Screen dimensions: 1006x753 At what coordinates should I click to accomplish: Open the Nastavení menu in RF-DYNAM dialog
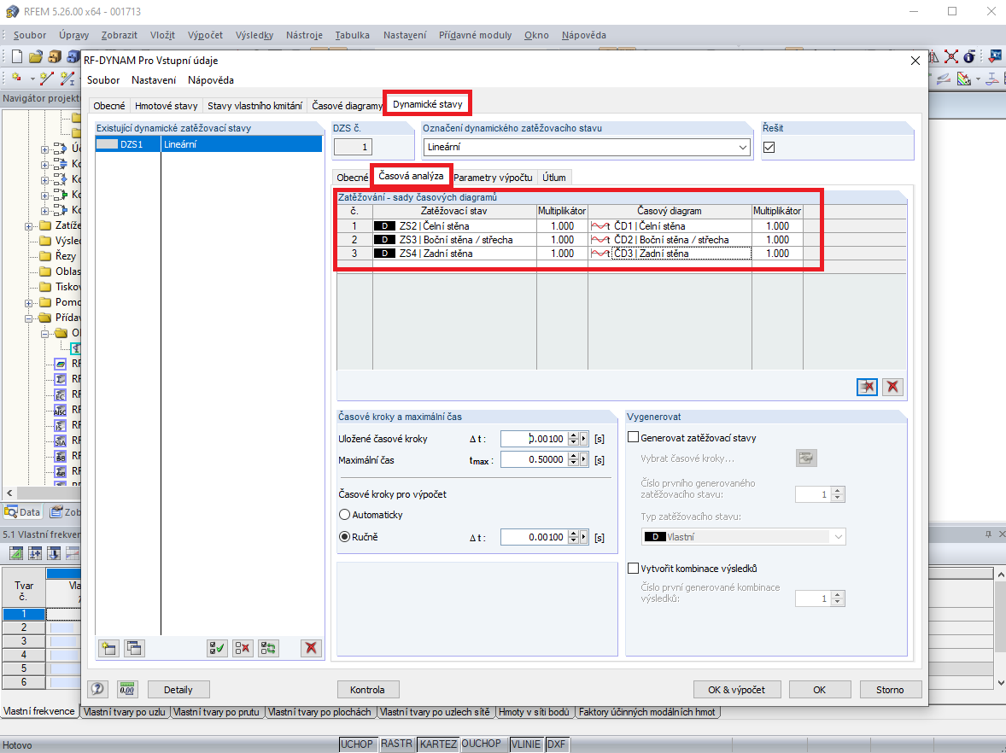[x=154, y=80]
